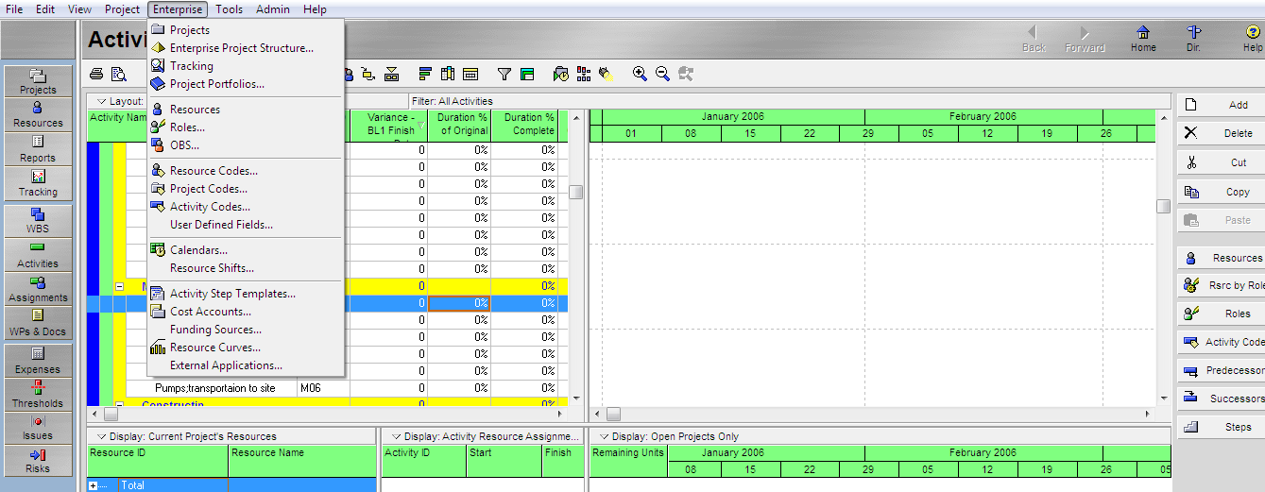Open Risks in the left sidebar

(38, 460)
